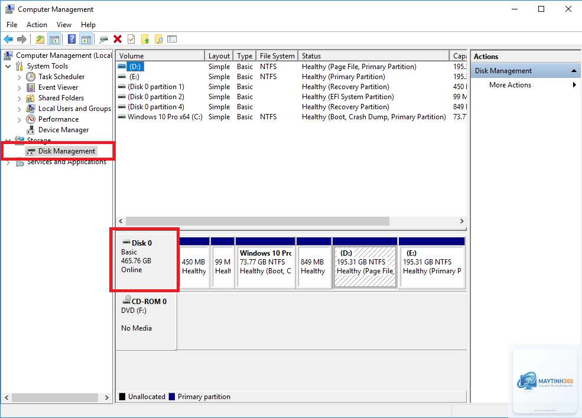Sort by the Layout column header
Screen dimensions: 582x418
pos(219,55)
